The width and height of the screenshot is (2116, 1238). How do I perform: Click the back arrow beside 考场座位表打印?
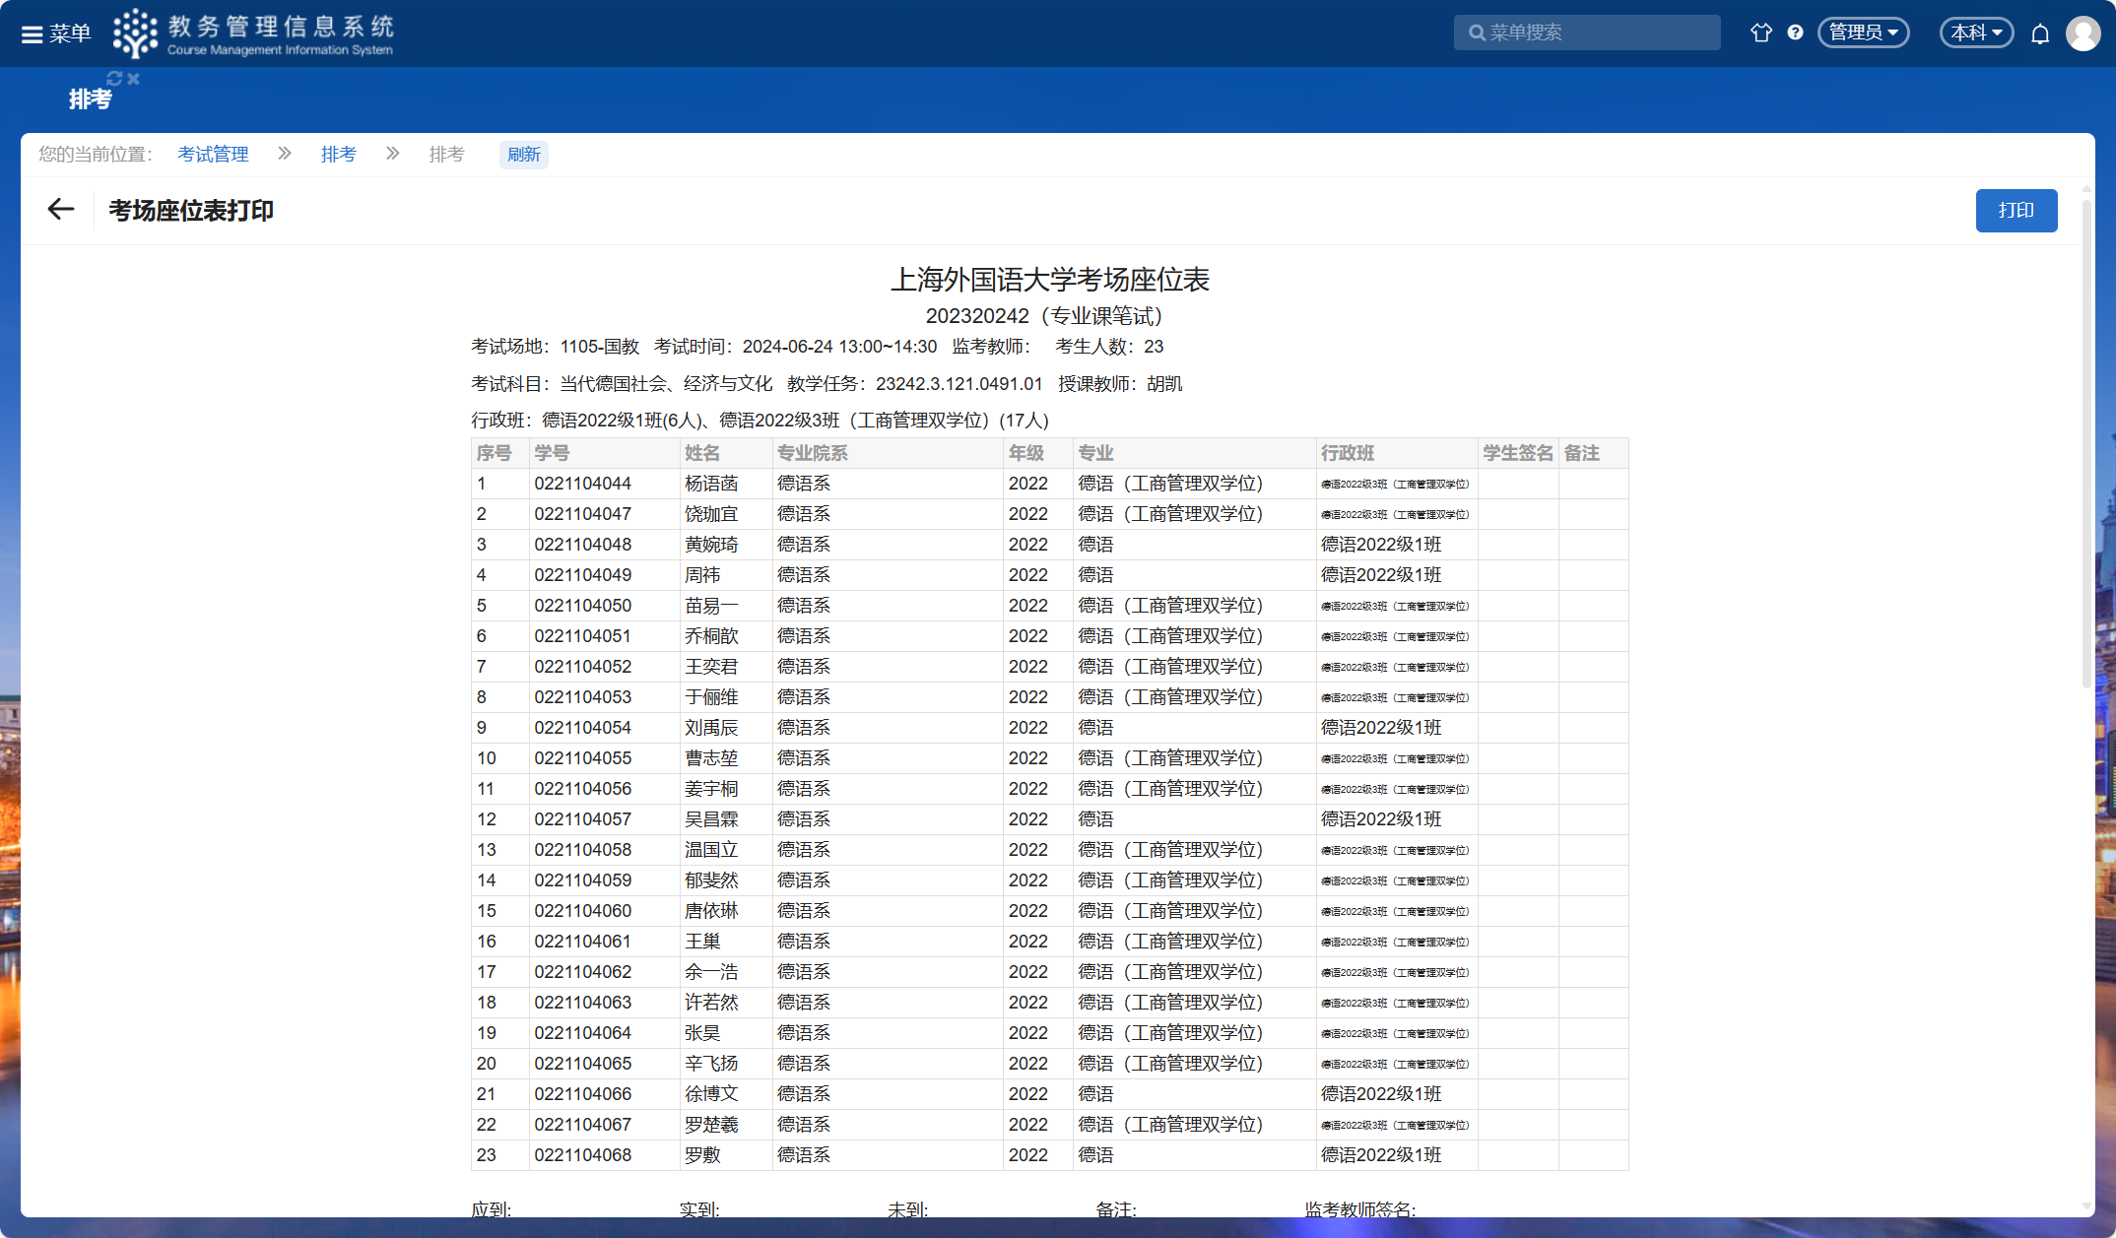click(x=61, y=210)
